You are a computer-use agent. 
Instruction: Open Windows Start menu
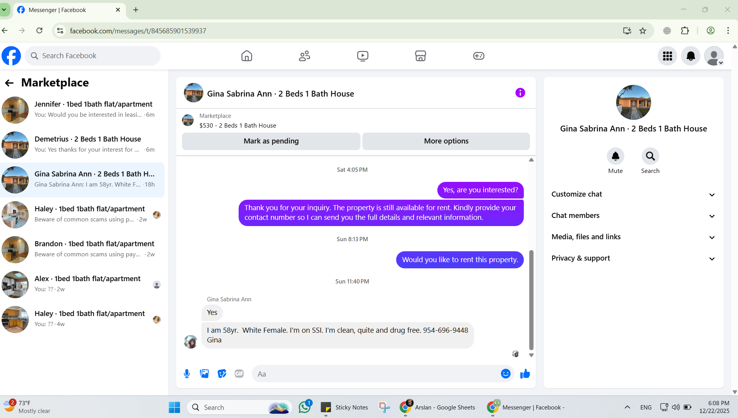tap(174, 407)
